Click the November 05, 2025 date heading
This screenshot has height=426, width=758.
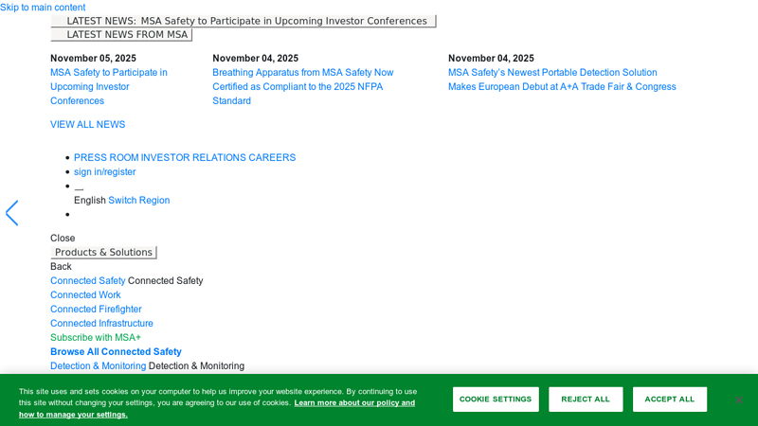tap(93, 58)
